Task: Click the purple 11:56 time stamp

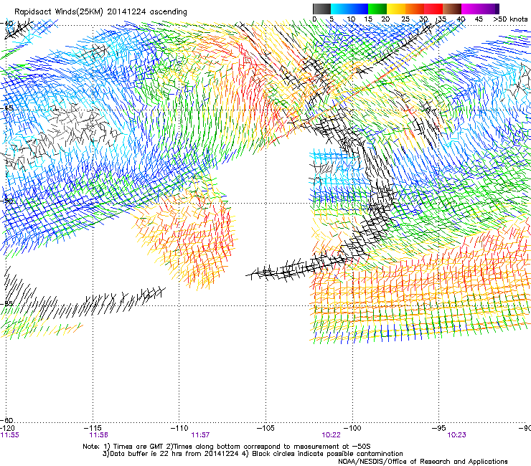Action: (x=98, y=435)
